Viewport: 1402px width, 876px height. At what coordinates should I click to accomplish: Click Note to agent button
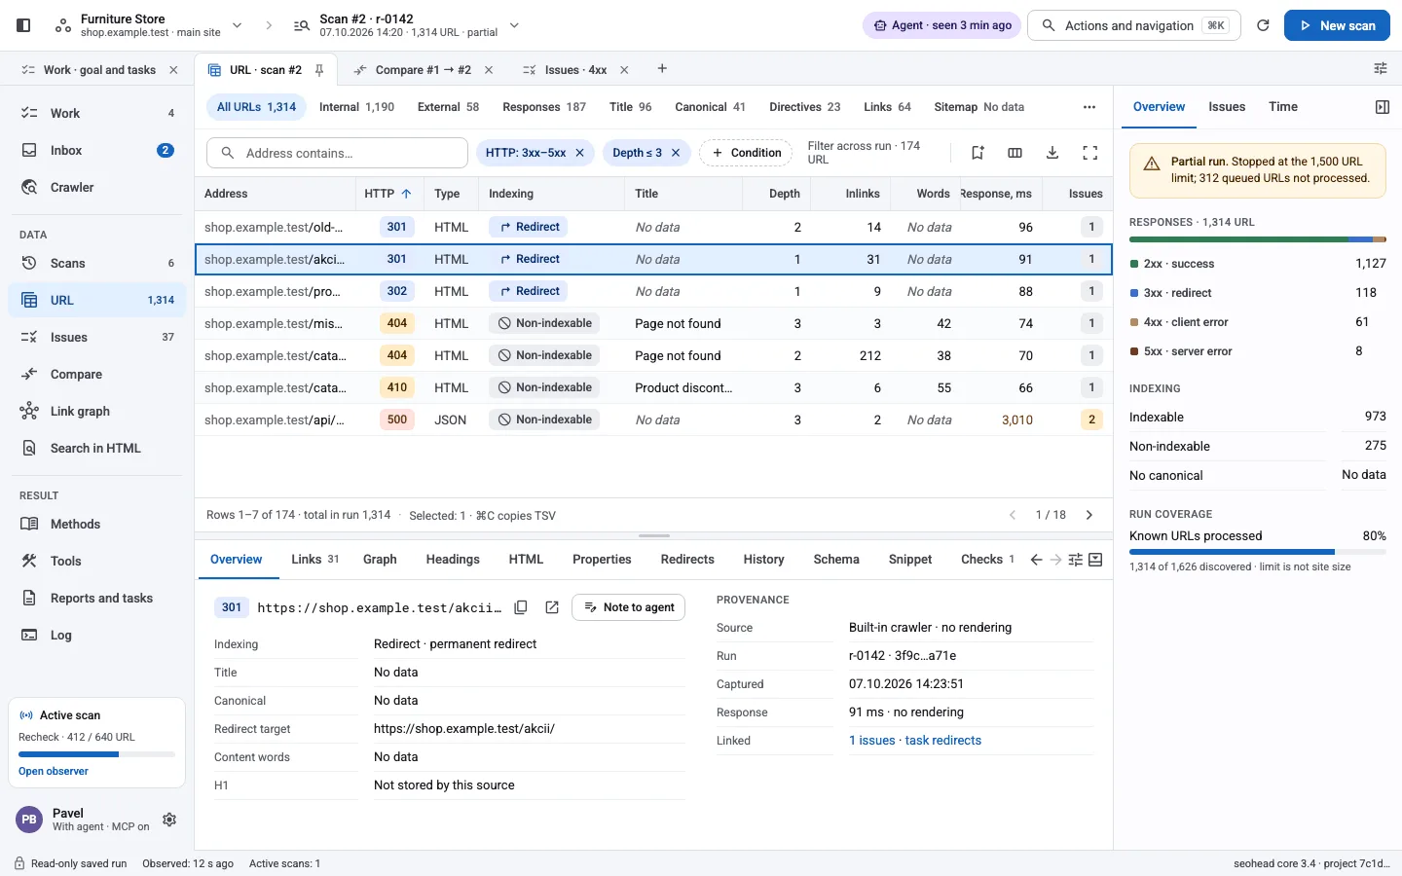tap(629, 607)
